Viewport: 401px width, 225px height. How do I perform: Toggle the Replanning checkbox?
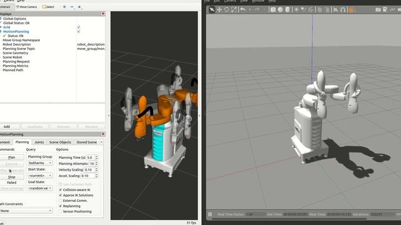click(60, 206)
